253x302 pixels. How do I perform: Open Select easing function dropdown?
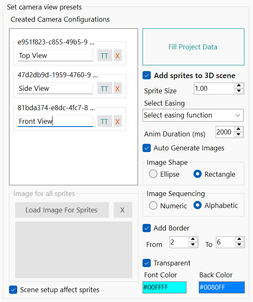click(193, 115)
